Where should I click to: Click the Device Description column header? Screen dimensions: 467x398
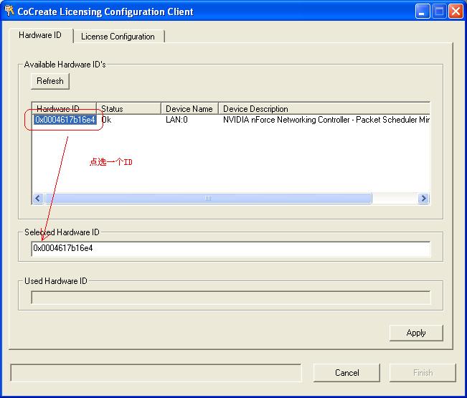[324, 108]
